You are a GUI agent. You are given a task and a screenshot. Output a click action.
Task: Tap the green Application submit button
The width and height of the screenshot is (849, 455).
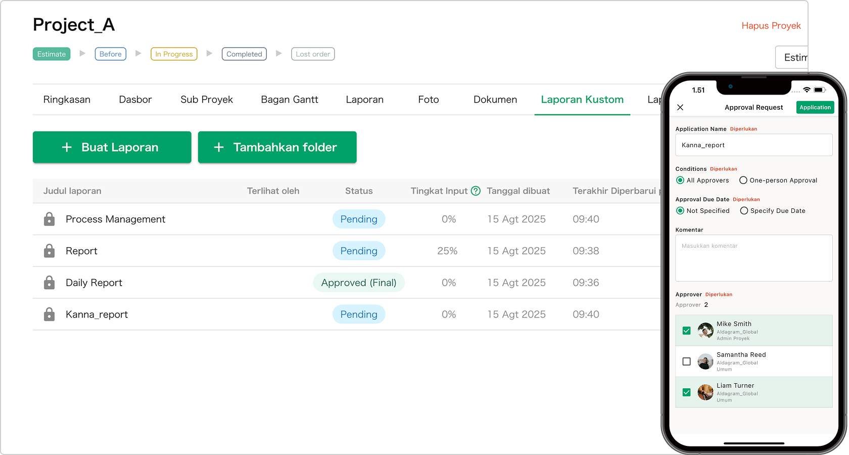tap(815, 107)
